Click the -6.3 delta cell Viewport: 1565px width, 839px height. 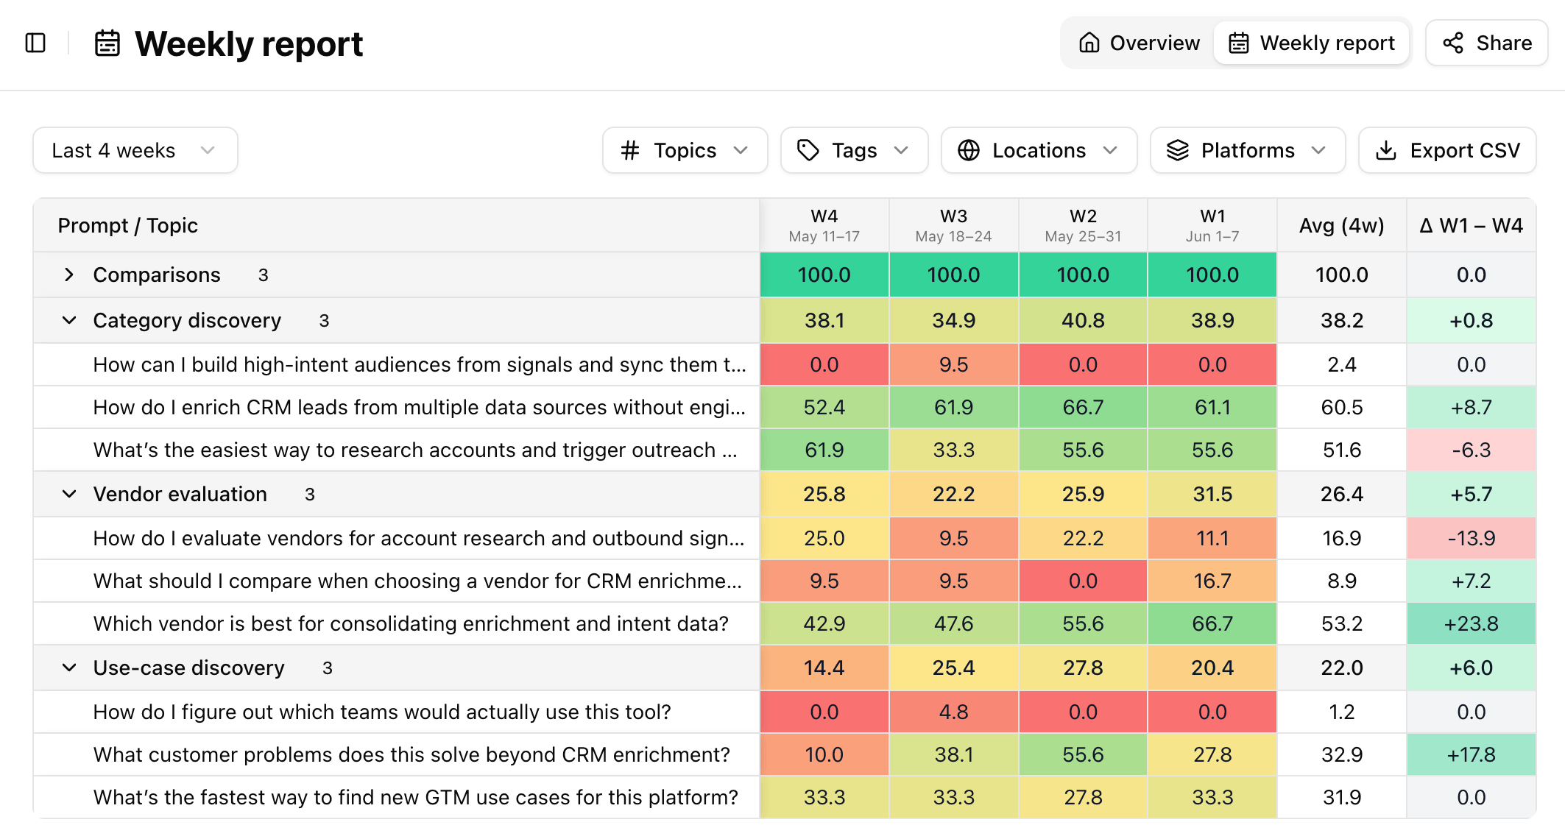1472,450
